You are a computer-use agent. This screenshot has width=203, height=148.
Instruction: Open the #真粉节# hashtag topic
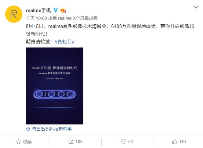(65, 42)
